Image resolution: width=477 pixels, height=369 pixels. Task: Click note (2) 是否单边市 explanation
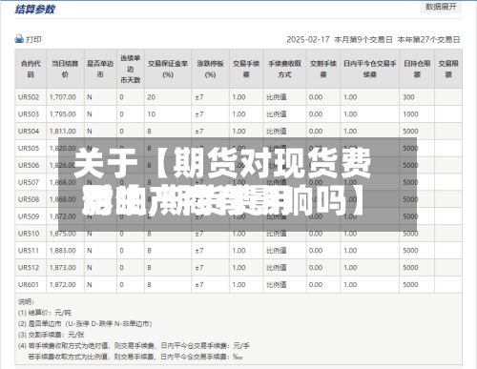pos(85,323)
